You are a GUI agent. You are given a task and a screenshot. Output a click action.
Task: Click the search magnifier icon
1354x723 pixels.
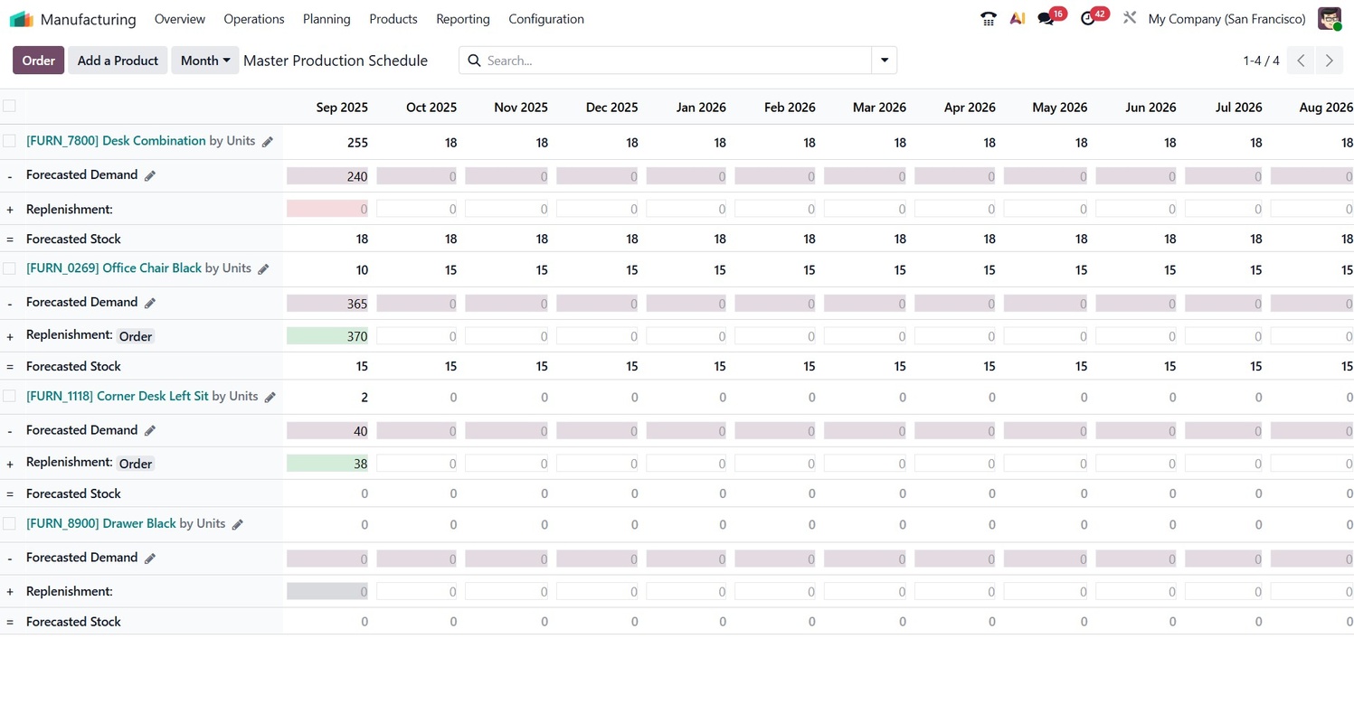click(x=474, y=61)
